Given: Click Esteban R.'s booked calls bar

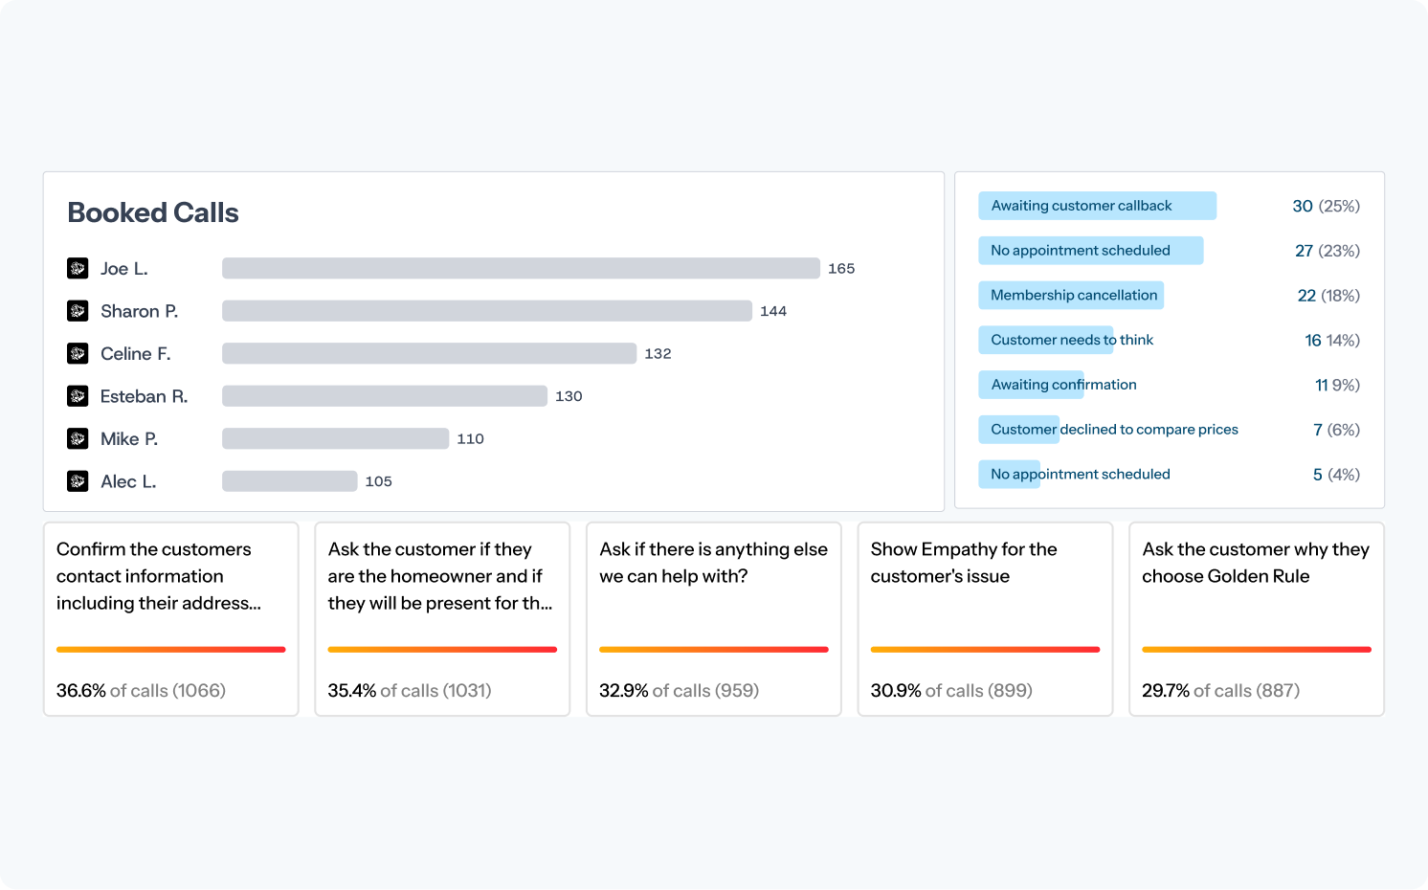Looking at the screenshot, I should pyautogui.click(x=385, y=396).
